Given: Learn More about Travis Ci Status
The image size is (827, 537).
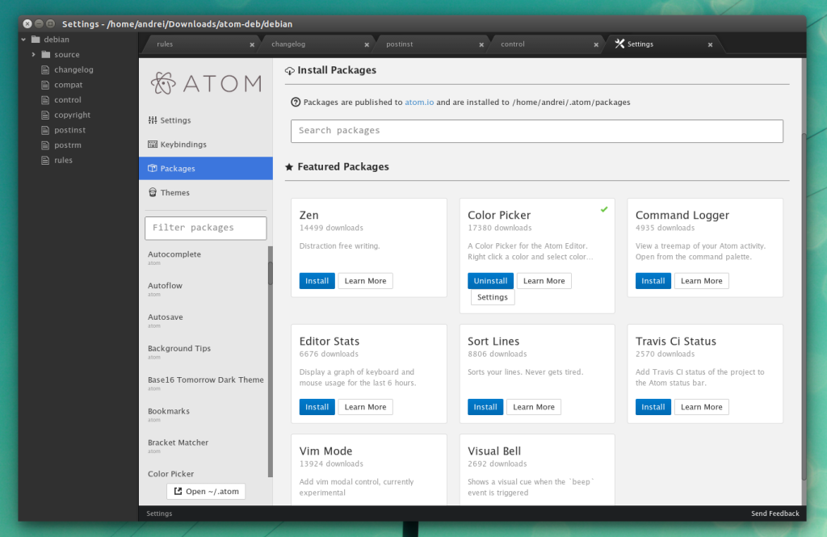Looking at the screenshot, I should point(702,407).
